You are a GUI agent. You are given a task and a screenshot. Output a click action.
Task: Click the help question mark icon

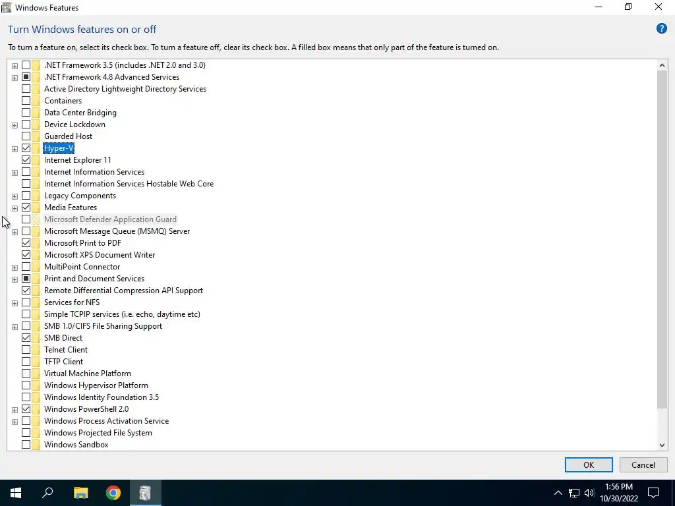661,29
